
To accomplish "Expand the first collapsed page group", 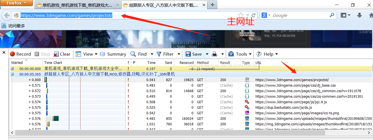I will tap(12, 69).
